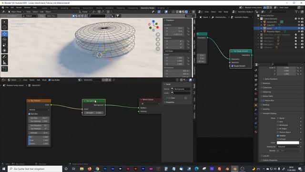305x172 pixels.
Task: Open Add menu in world node editor
Action: 38,80
